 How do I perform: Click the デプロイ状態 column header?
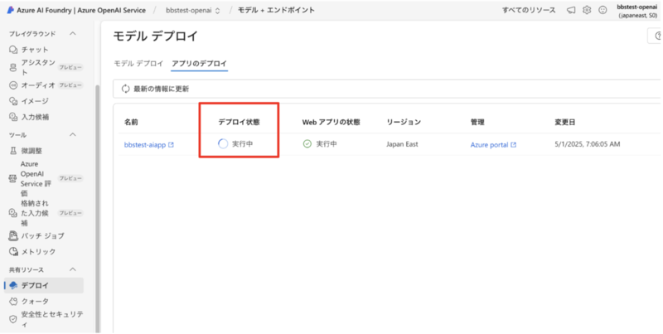click(x=239, y=122)
